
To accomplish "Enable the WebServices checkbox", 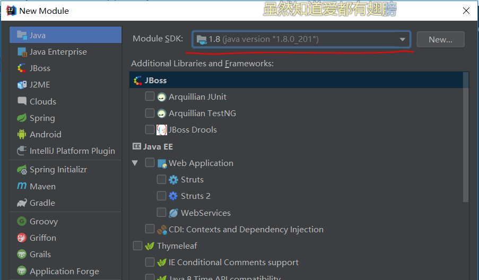I will [x=161, y=212].
